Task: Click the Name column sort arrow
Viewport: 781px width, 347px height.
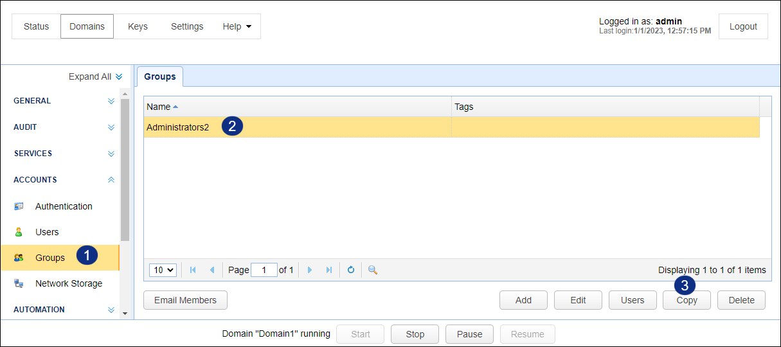Action: (x=175, y=107)
